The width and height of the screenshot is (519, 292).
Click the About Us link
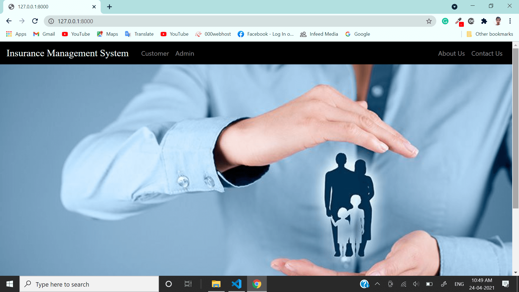click(x=451, y=53)
